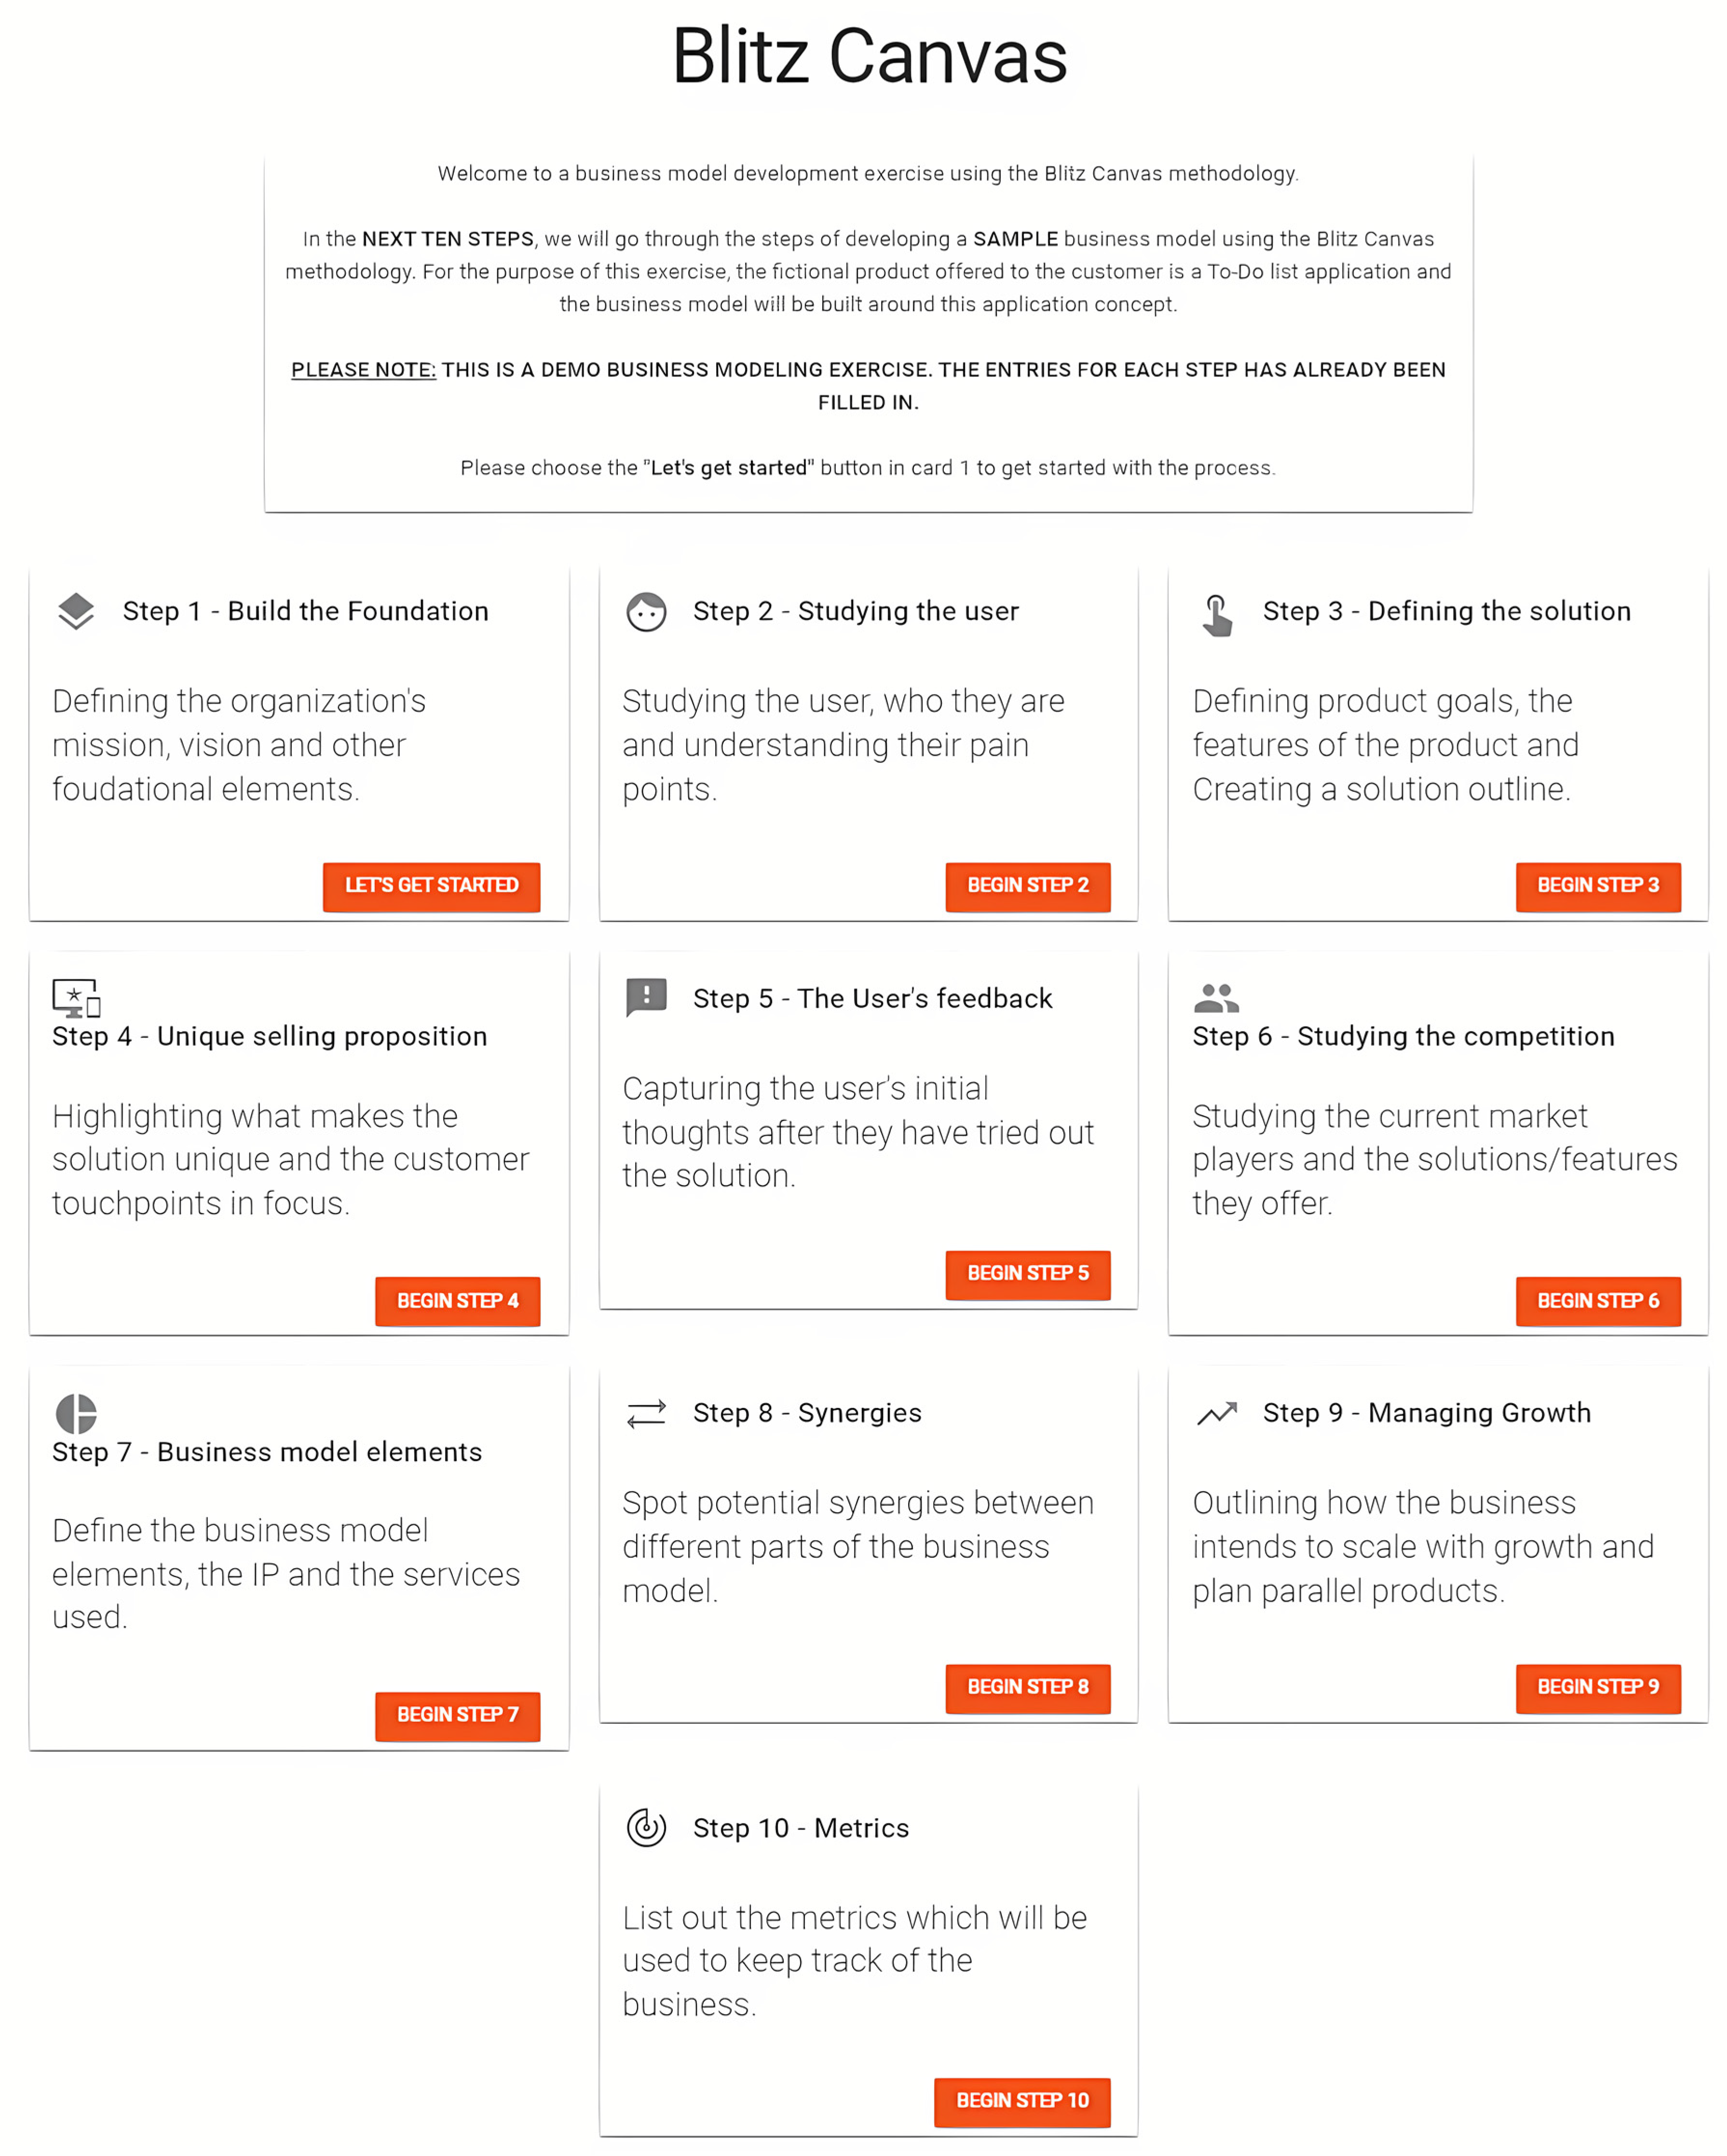The width and height of the screenshot is (1727, 2156).
Task: Select the Begin Step 6 button
Action: (1597, 1301)
